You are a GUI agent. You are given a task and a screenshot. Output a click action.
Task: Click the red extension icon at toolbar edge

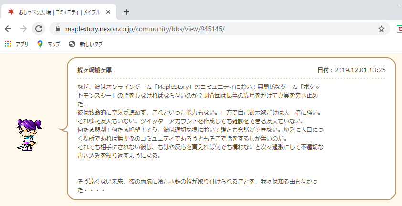[400, 29]
